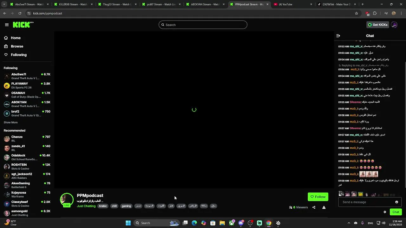Viewport: 406px width, 228px height.
Task: Select the Arabic tag
Action: pyautogui.click(x=103, y=206)
